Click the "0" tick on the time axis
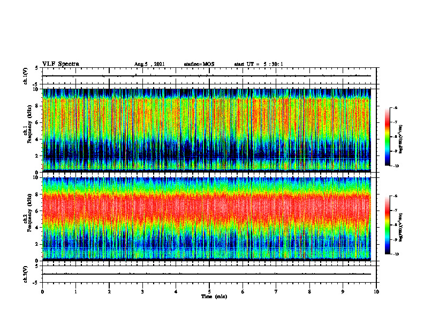This screenshot has width=424, height=327. click(x=42, y=292)
